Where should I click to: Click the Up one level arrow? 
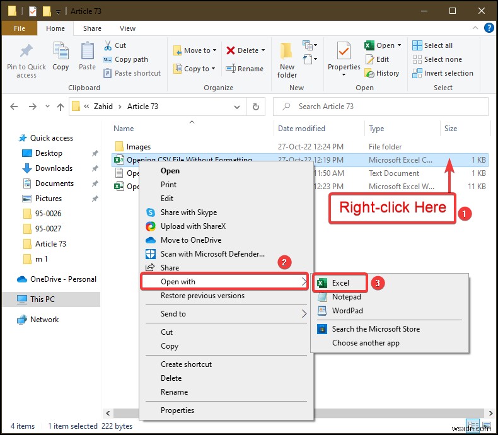tap(61, 107)
